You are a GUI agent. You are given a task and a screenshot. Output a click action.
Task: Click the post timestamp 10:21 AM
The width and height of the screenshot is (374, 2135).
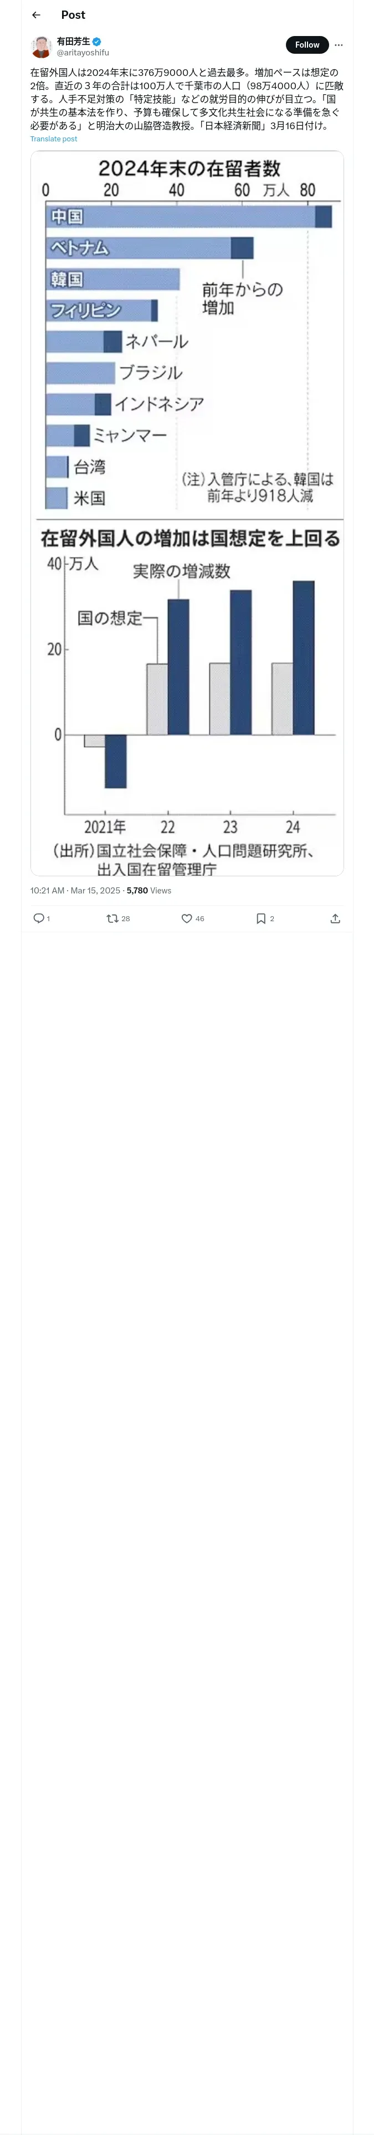click(47, 890)
